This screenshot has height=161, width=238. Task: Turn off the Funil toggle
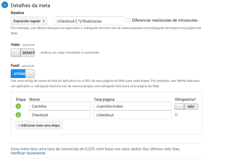coord(23,74)
